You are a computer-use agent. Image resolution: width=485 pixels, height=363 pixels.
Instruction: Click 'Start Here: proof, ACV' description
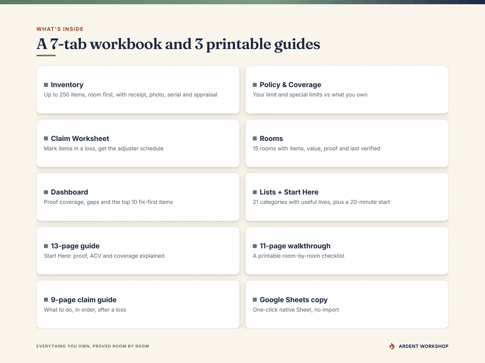(104, 256)
